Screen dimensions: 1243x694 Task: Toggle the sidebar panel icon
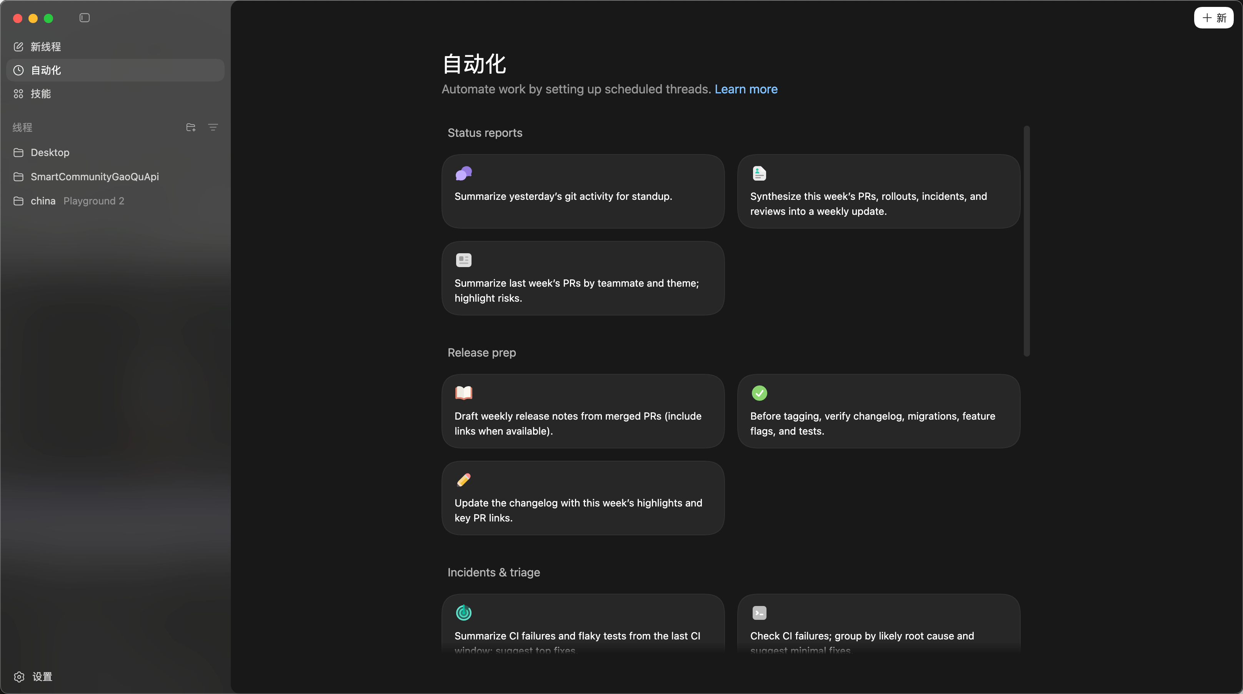(85, 18)
